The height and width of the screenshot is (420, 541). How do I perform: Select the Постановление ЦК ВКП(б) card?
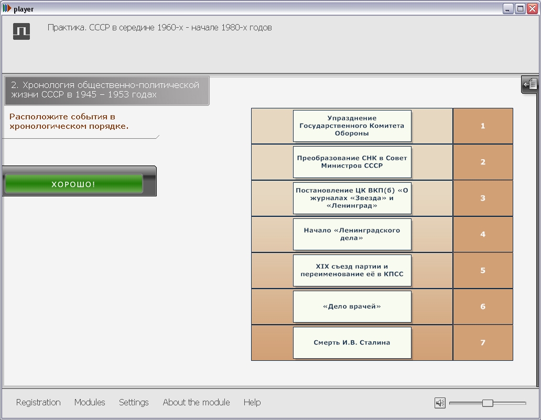pos(352,198)
